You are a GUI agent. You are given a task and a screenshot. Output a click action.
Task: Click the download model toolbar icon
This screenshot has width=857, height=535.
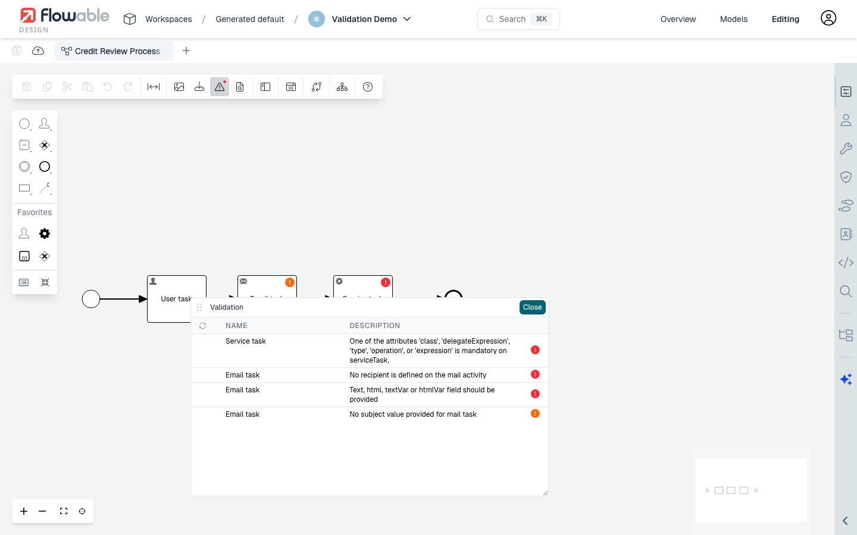coord(199,87)
